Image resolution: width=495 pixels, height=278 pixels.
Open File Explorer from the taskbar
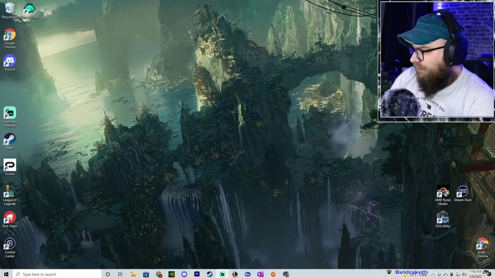[133, 274]
